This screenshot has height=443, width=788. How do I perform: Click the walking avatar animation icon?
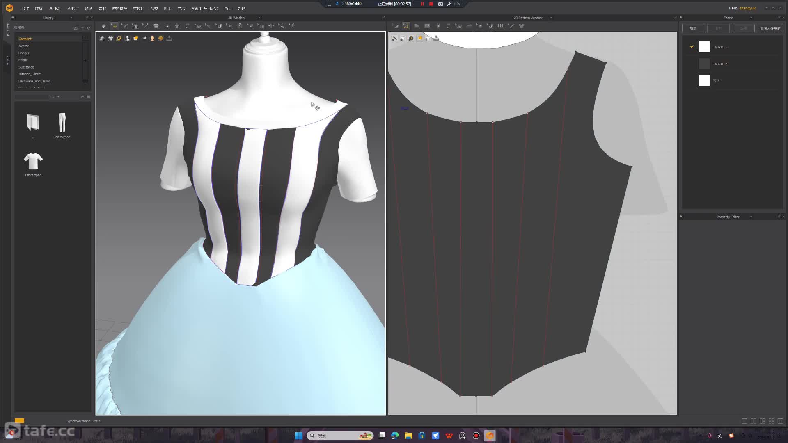point(292,26)
